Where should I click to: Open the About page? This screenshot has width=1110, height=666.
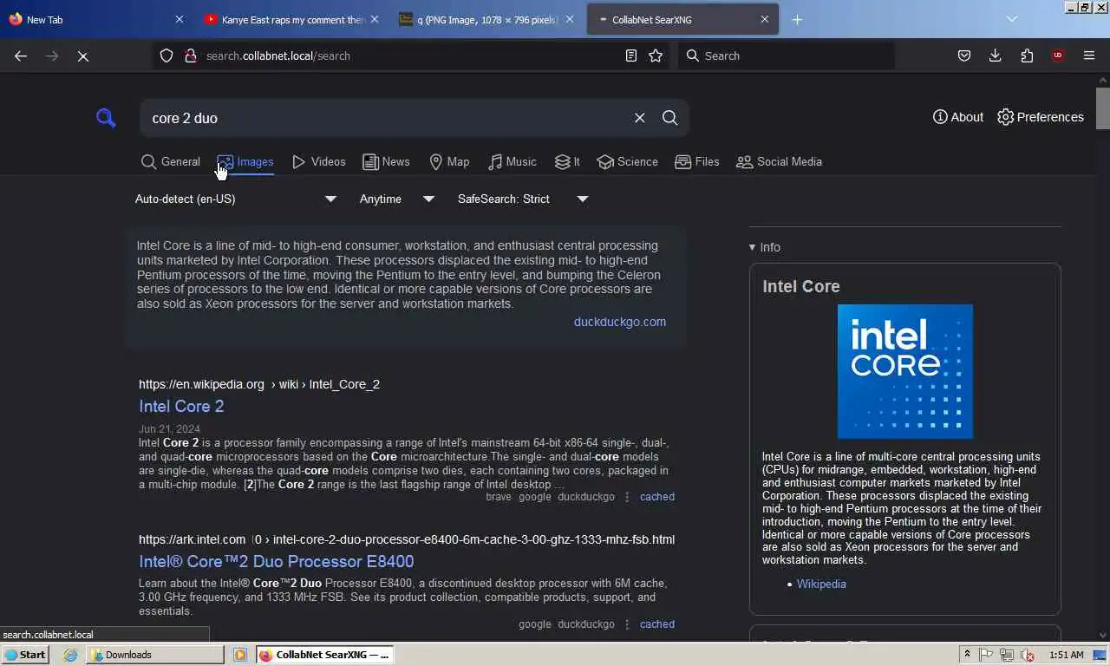[958, 117]
